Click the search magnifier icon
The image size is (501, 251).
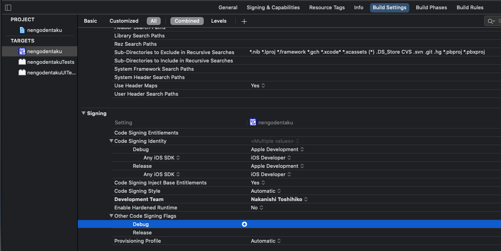pyautogui.click(x=490, y=21)
